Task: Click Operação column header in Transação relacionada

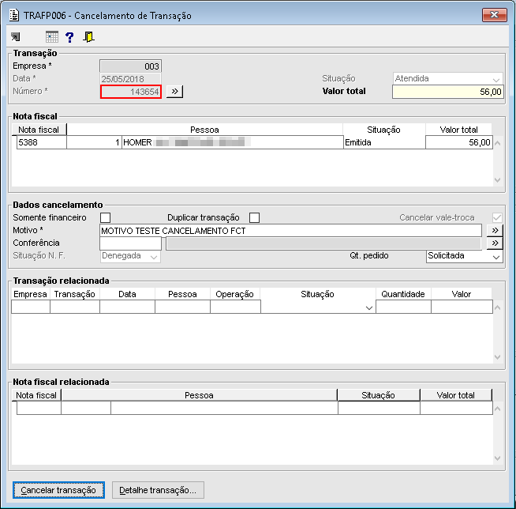Action: (234, 294)
